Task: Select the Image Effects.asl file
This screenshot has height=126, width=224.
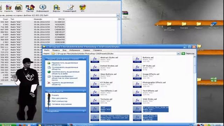Action: [146, 76]
